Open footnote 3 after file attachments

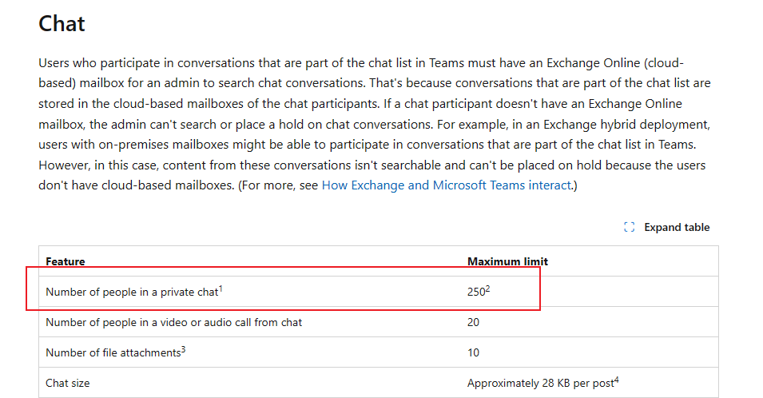(x=183, y=350)
